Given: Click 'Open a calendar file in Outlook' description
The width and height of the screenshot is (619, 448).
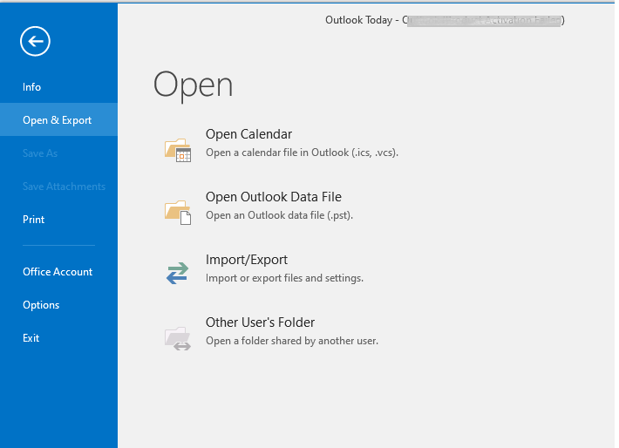Looking at the screenshot, I should tap(302, 153).
